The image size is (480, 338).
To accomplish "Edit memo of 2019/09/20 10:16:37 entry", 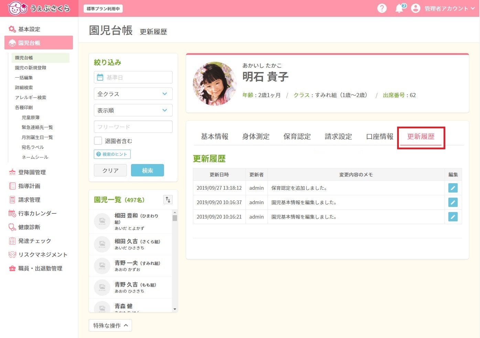I will pos(453,202).
